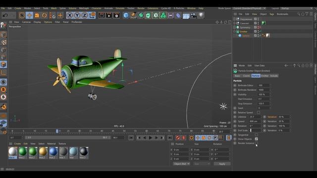Click Render View clapperboard icon
This screenshot has width=317, height=178.
click(x=102, y=15)
